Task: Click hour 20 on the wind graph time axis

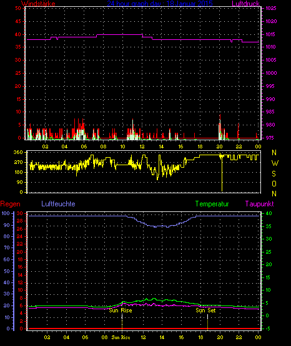Action: click(x=219, y=147)
